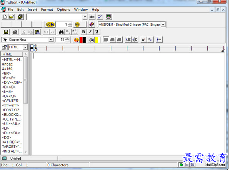Center align text
The width and height of the screenshot is (230, 170).
(x=112, y=40)
